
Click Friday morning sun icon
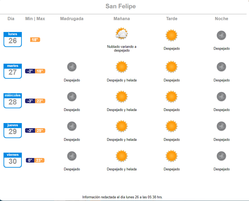[122, 156]
